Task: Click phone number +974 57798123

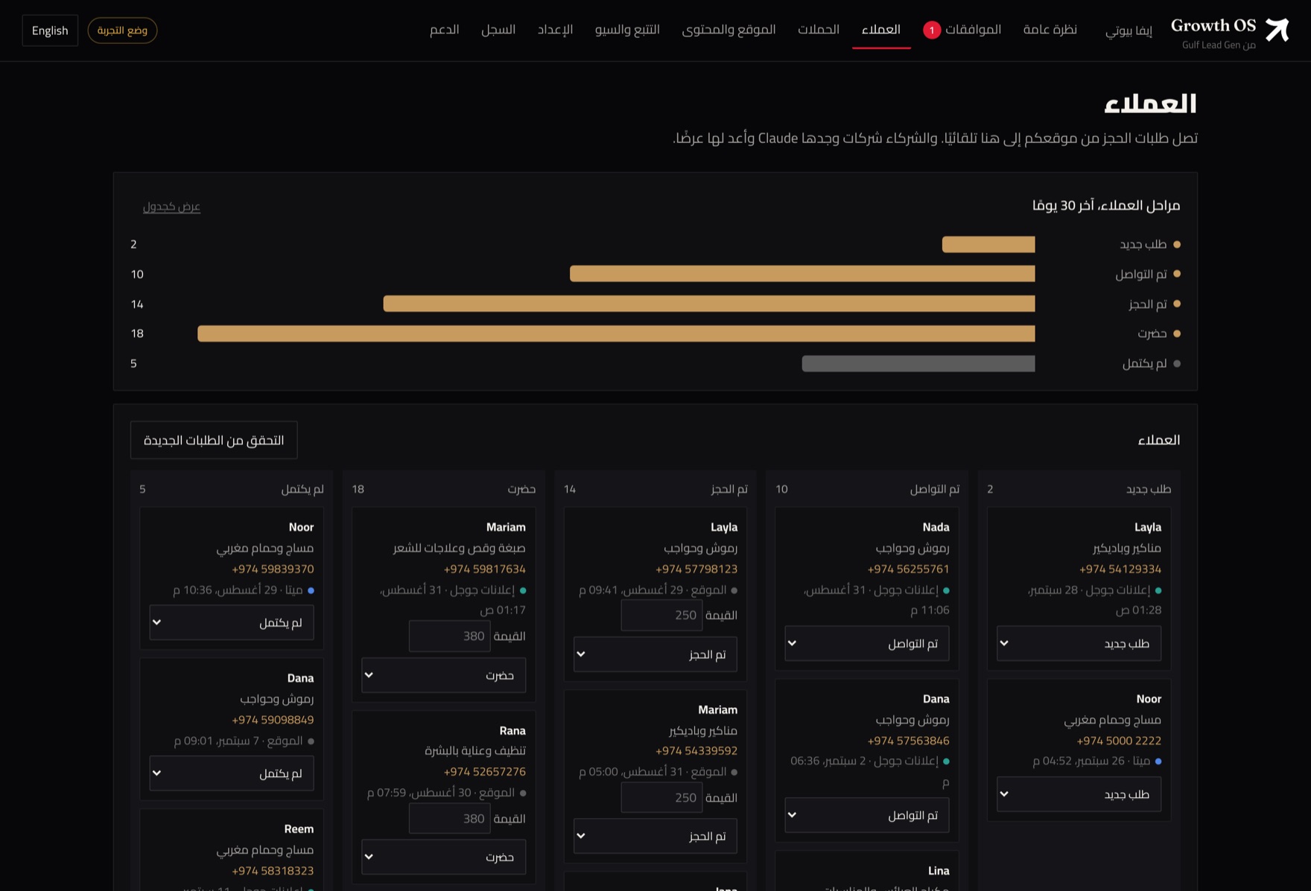Action: tap(696, 569)
